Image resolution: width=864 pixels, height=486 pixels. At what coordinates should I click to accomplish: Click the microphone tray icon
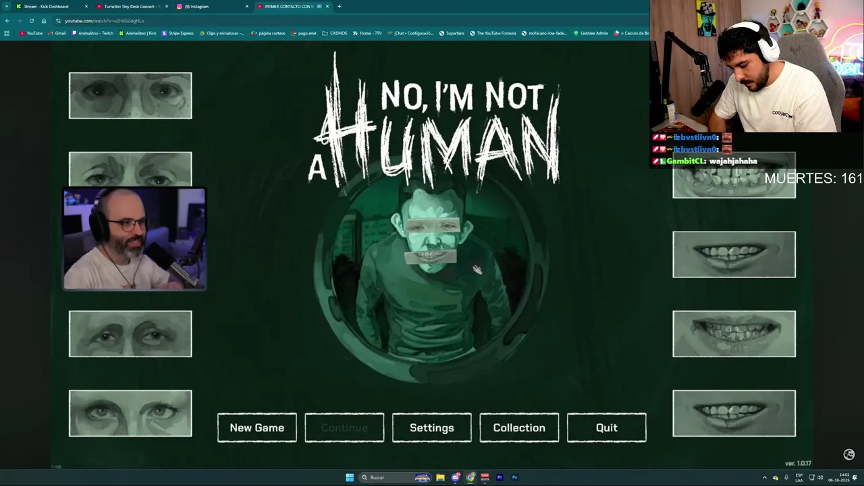[x=786, y=477]
